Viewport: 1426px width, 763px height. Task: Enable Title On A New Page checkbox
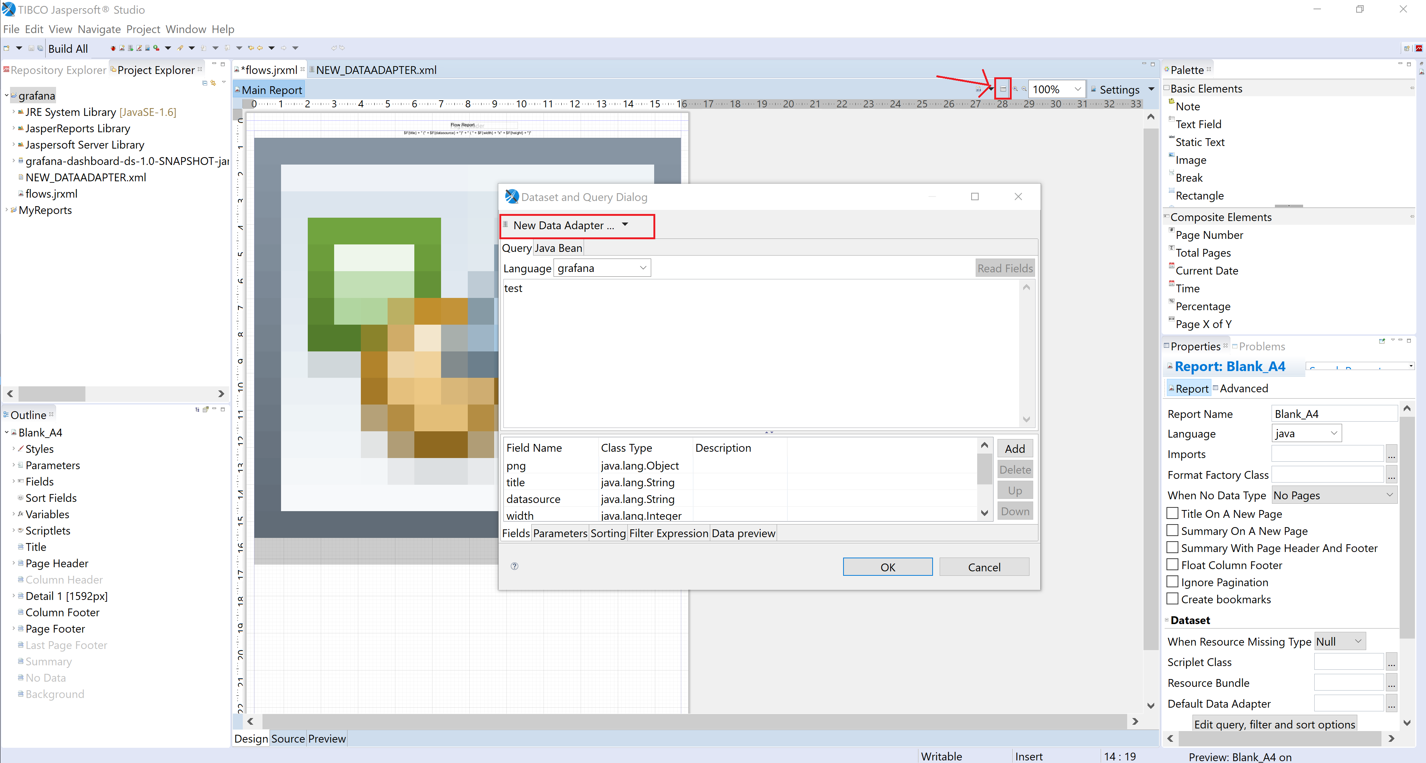coord(1172,513)
